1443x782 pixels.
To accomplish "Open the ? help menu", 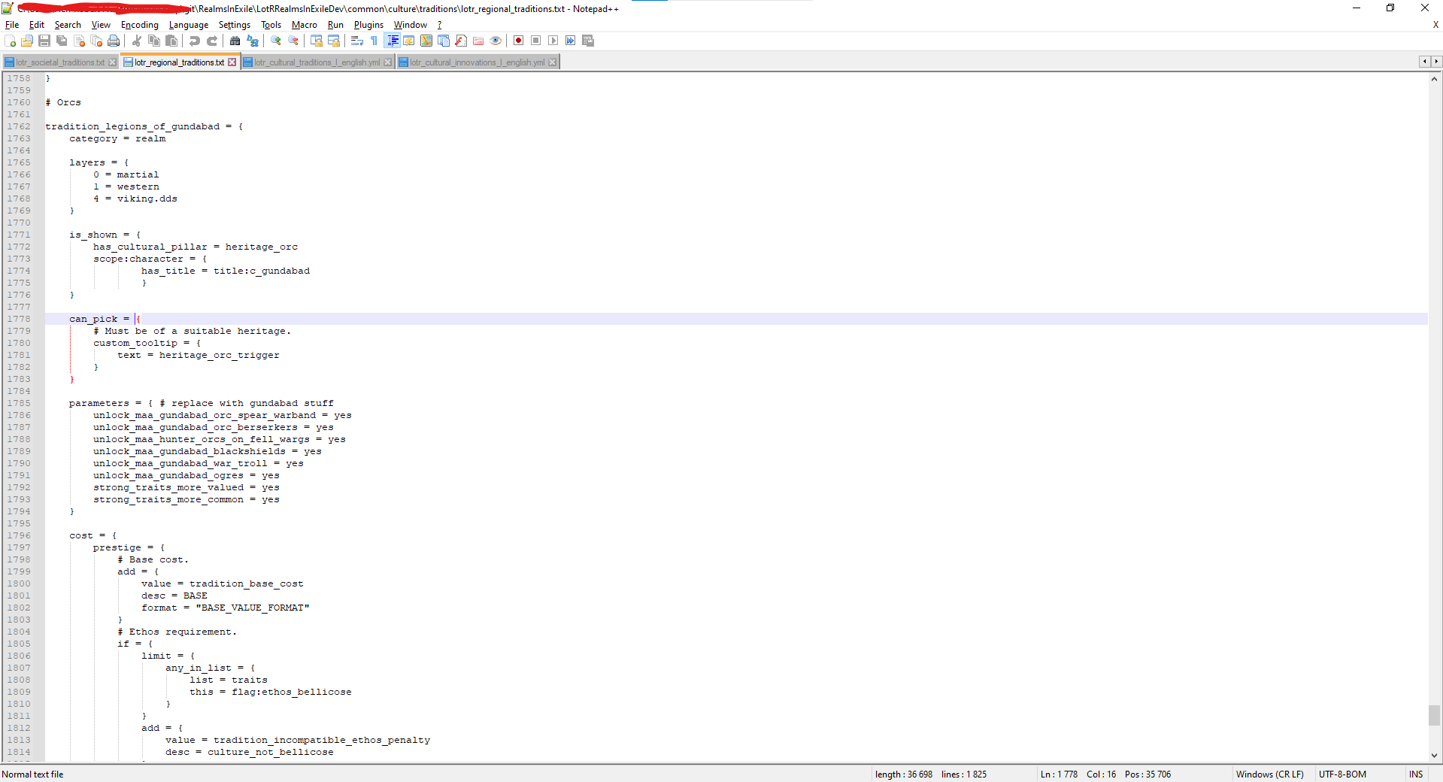I will tap(440, 25).
